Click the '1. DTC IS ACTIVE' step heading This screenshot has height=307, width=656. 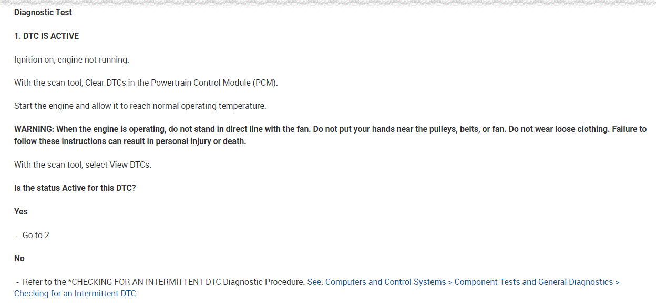tap(46, 36)
